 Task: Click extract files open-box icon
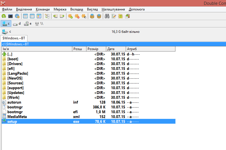pyautogui.click(x=99, y=16)
